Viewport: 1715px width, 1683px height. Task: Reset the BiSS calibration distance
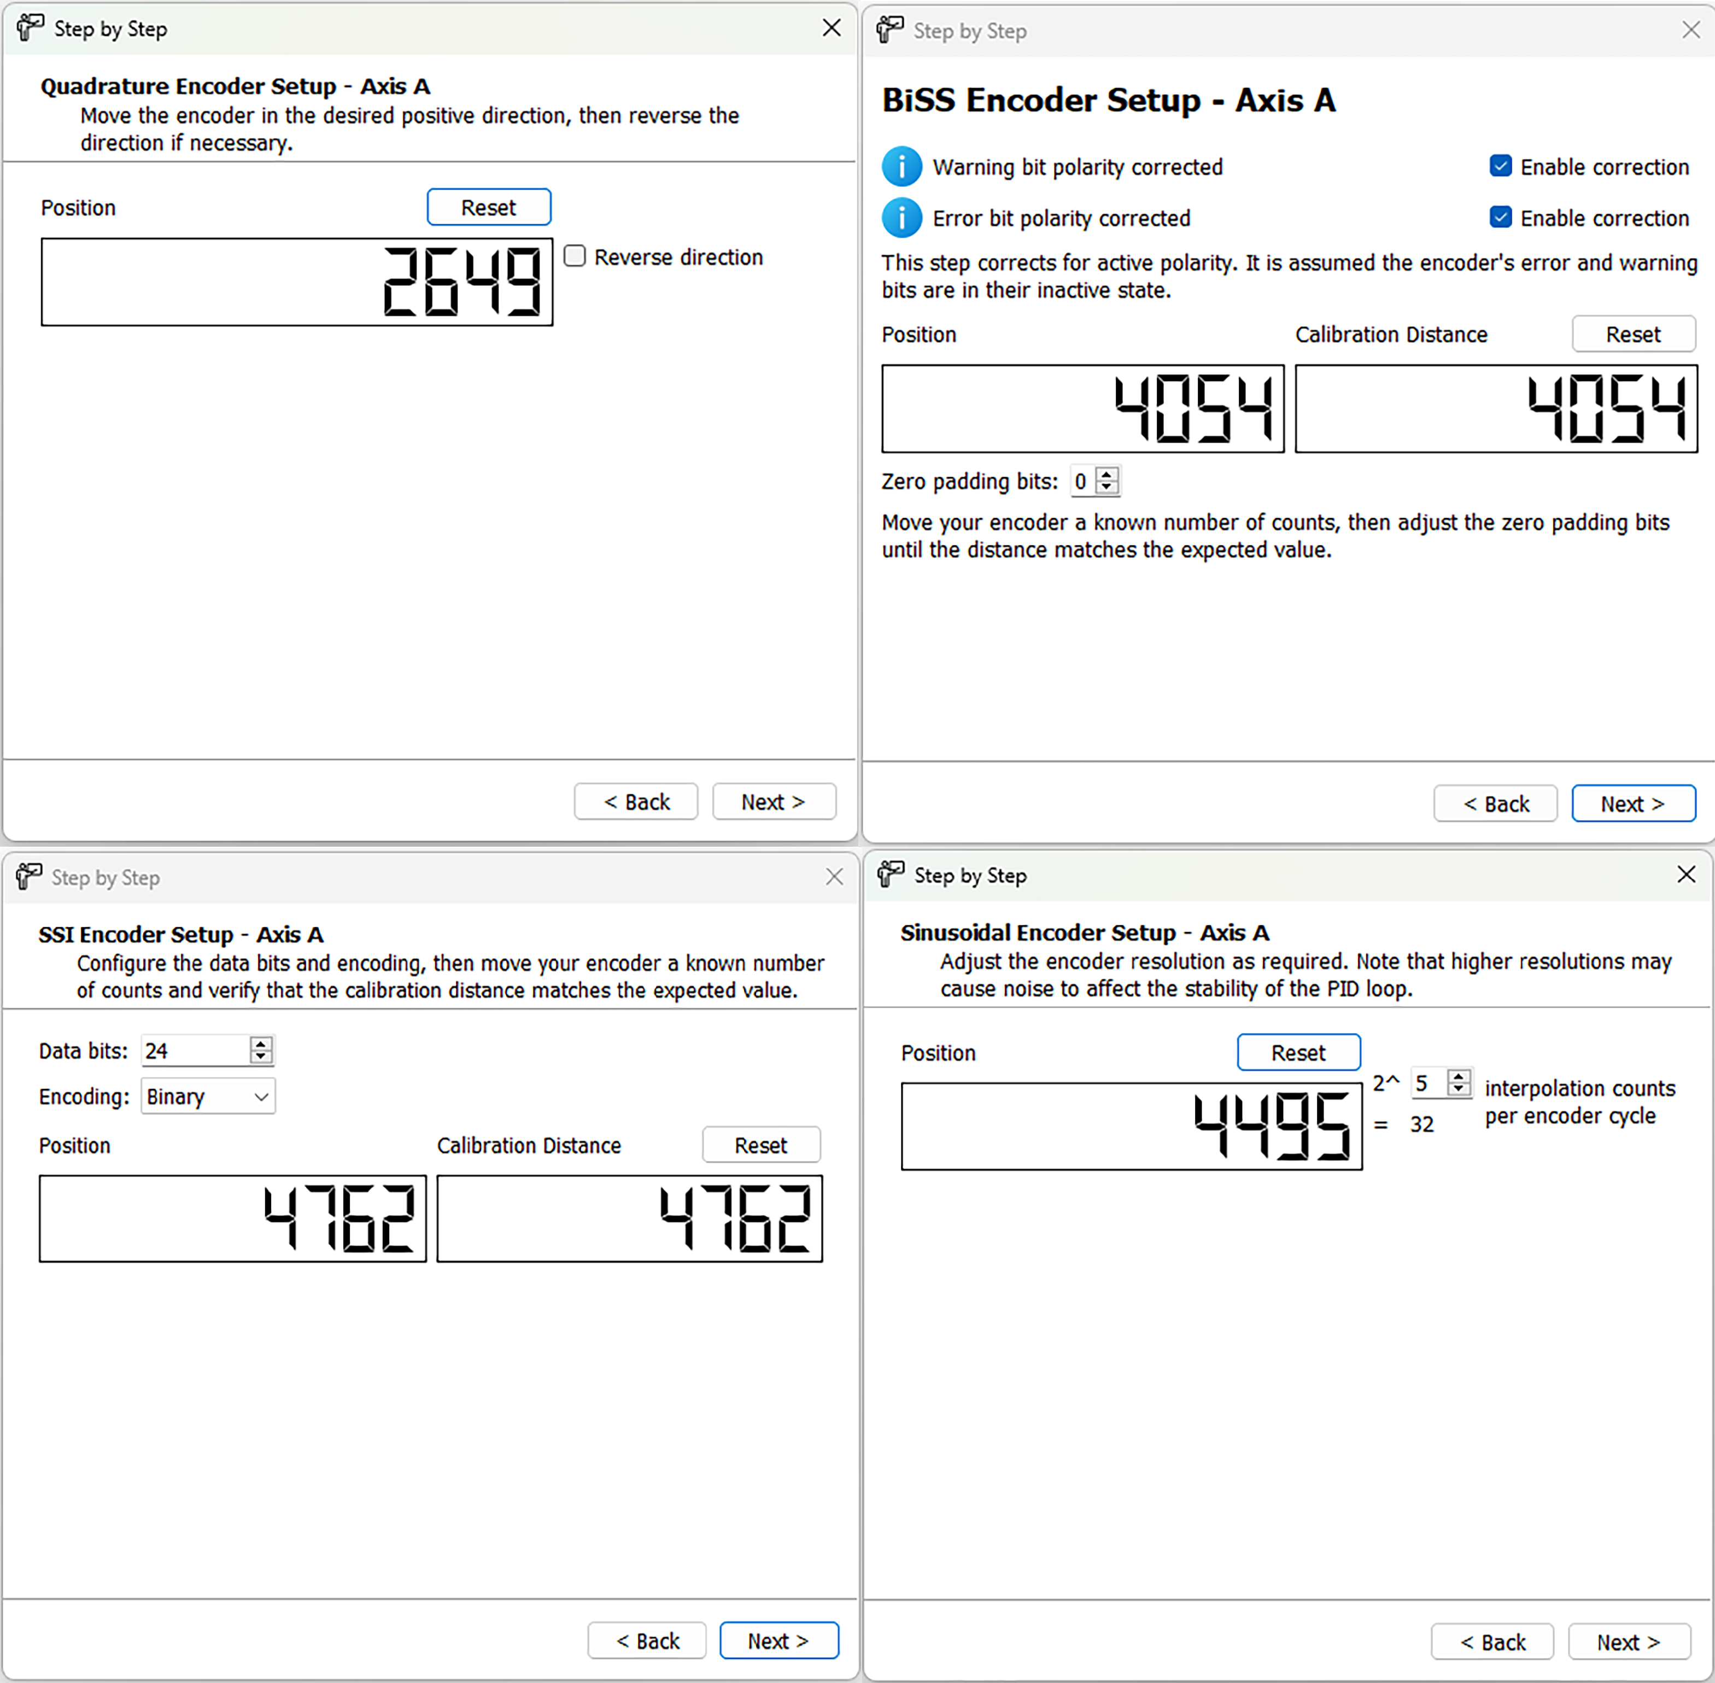pyautogui.click(x=1633, y=334)
